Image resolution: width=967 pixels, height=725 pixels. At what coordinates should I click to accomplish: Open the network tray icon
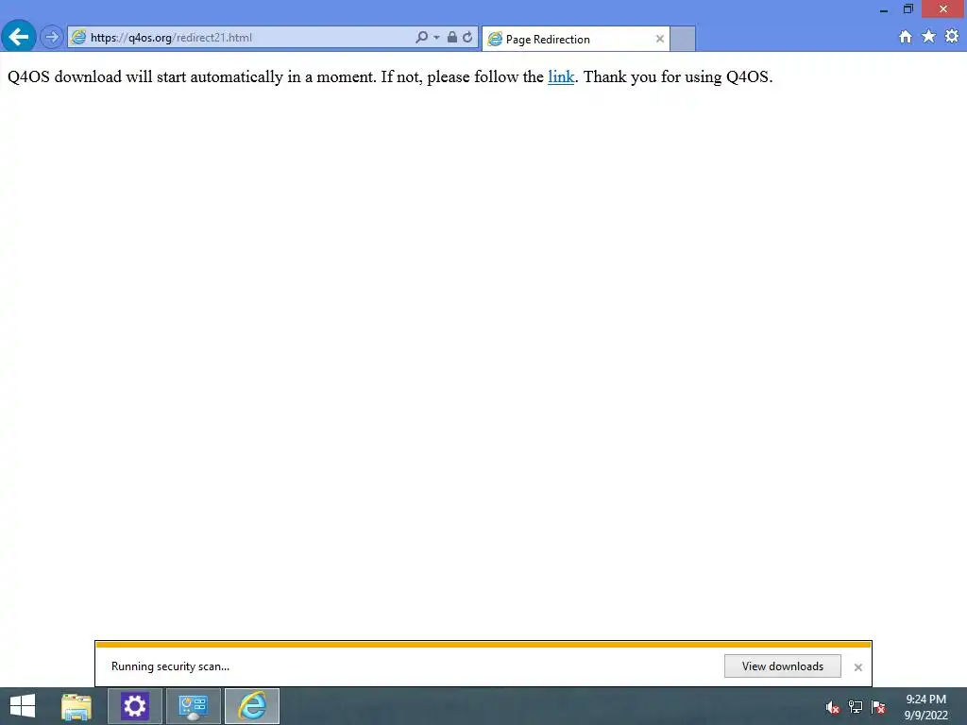point(856,707)
